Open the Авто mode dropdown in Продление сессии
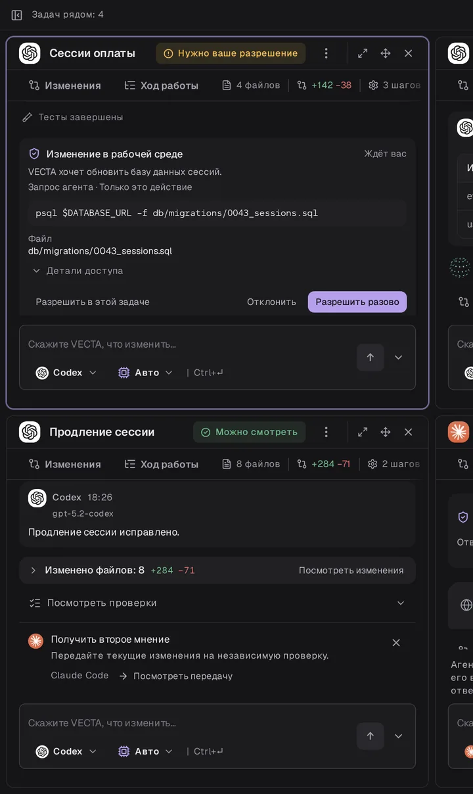 click(145, 751)
